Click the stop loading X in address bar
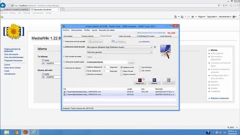This screenshot has width=240, height=135. (x=226, y=5)
